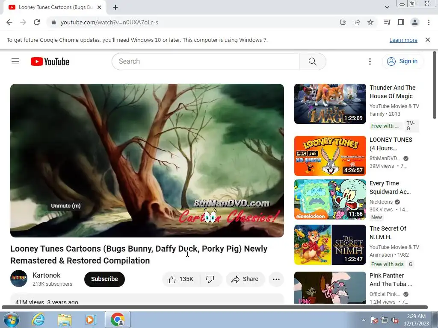
Task: Click the horizontal page scrollbar
Action: pyautogui.click(x=215, y=307)
